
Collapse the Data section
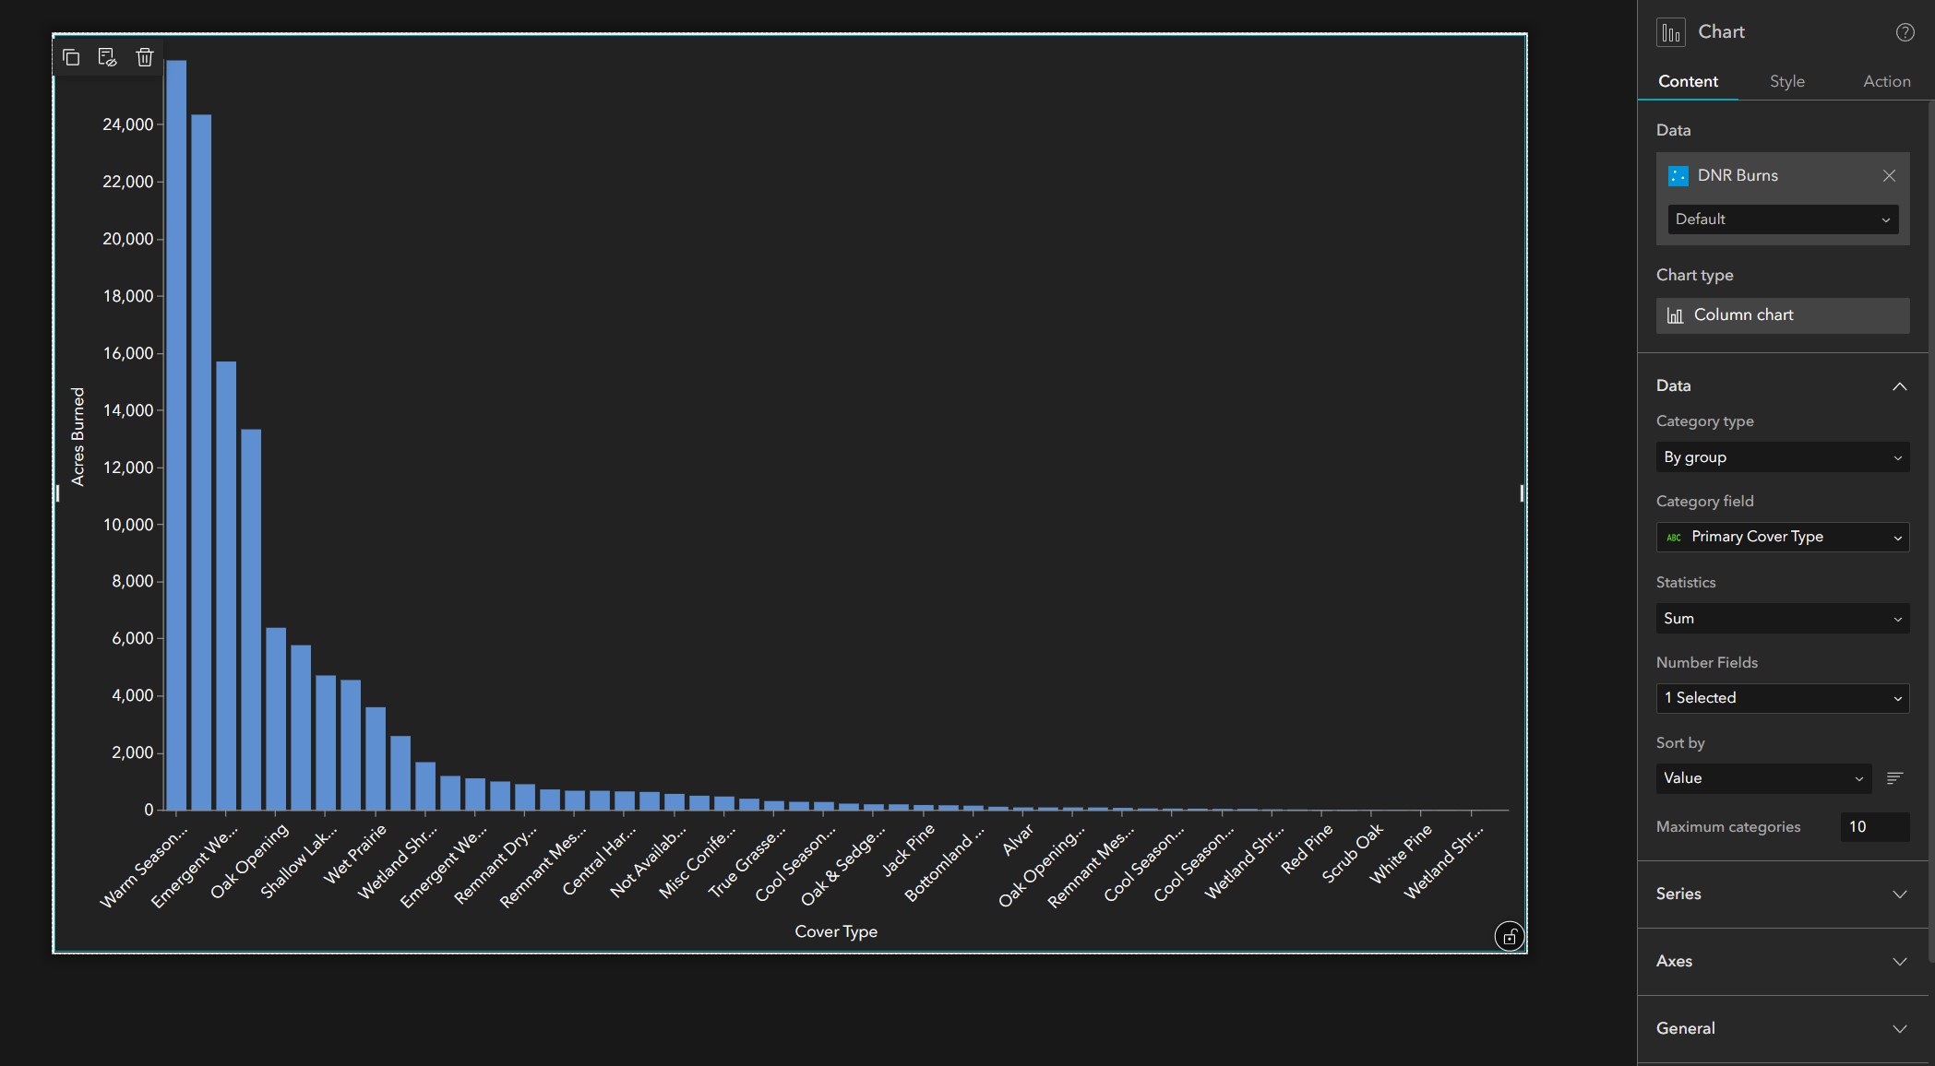1899,385
